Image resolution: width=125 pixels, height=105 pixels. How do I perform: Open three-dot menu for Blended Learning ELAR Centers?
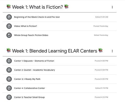[112, 51]
